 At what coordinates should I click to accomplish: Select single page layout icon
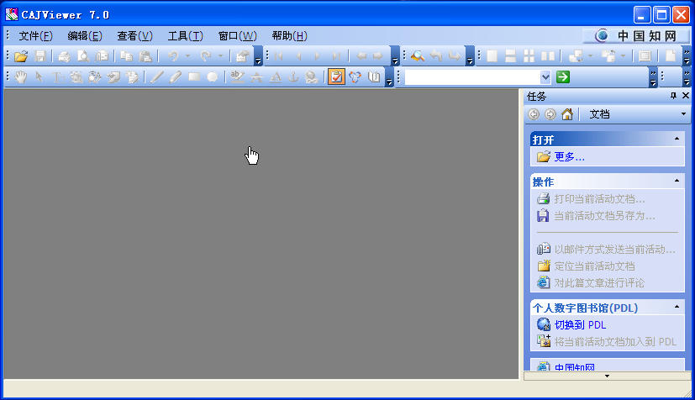(492, 56)
